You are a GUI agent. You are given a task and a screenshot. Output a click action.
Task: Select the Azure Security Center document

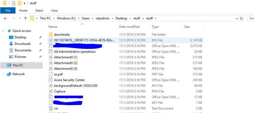(x=69, y=80)
